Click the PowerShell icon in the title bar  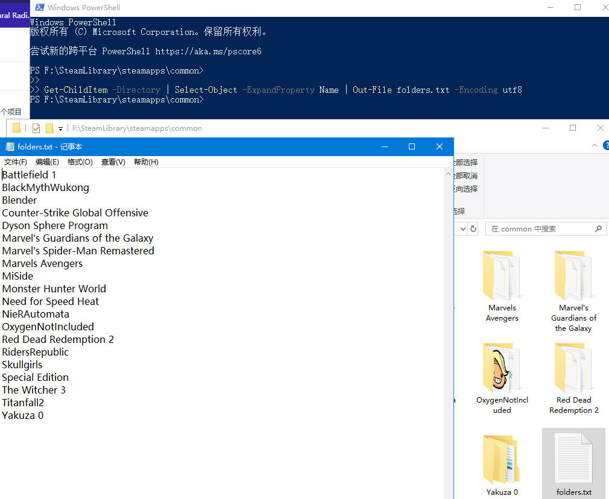tap(39, 8)
